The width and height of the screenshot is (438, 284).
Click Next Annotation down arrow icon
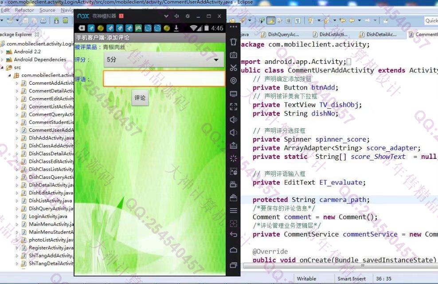pos(311,20)
